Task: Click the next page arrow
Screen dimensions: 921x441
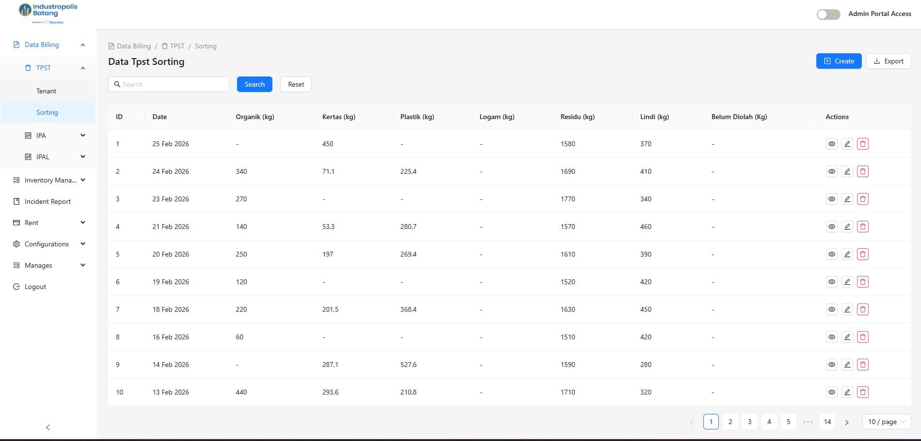Action: coord(847,422)
